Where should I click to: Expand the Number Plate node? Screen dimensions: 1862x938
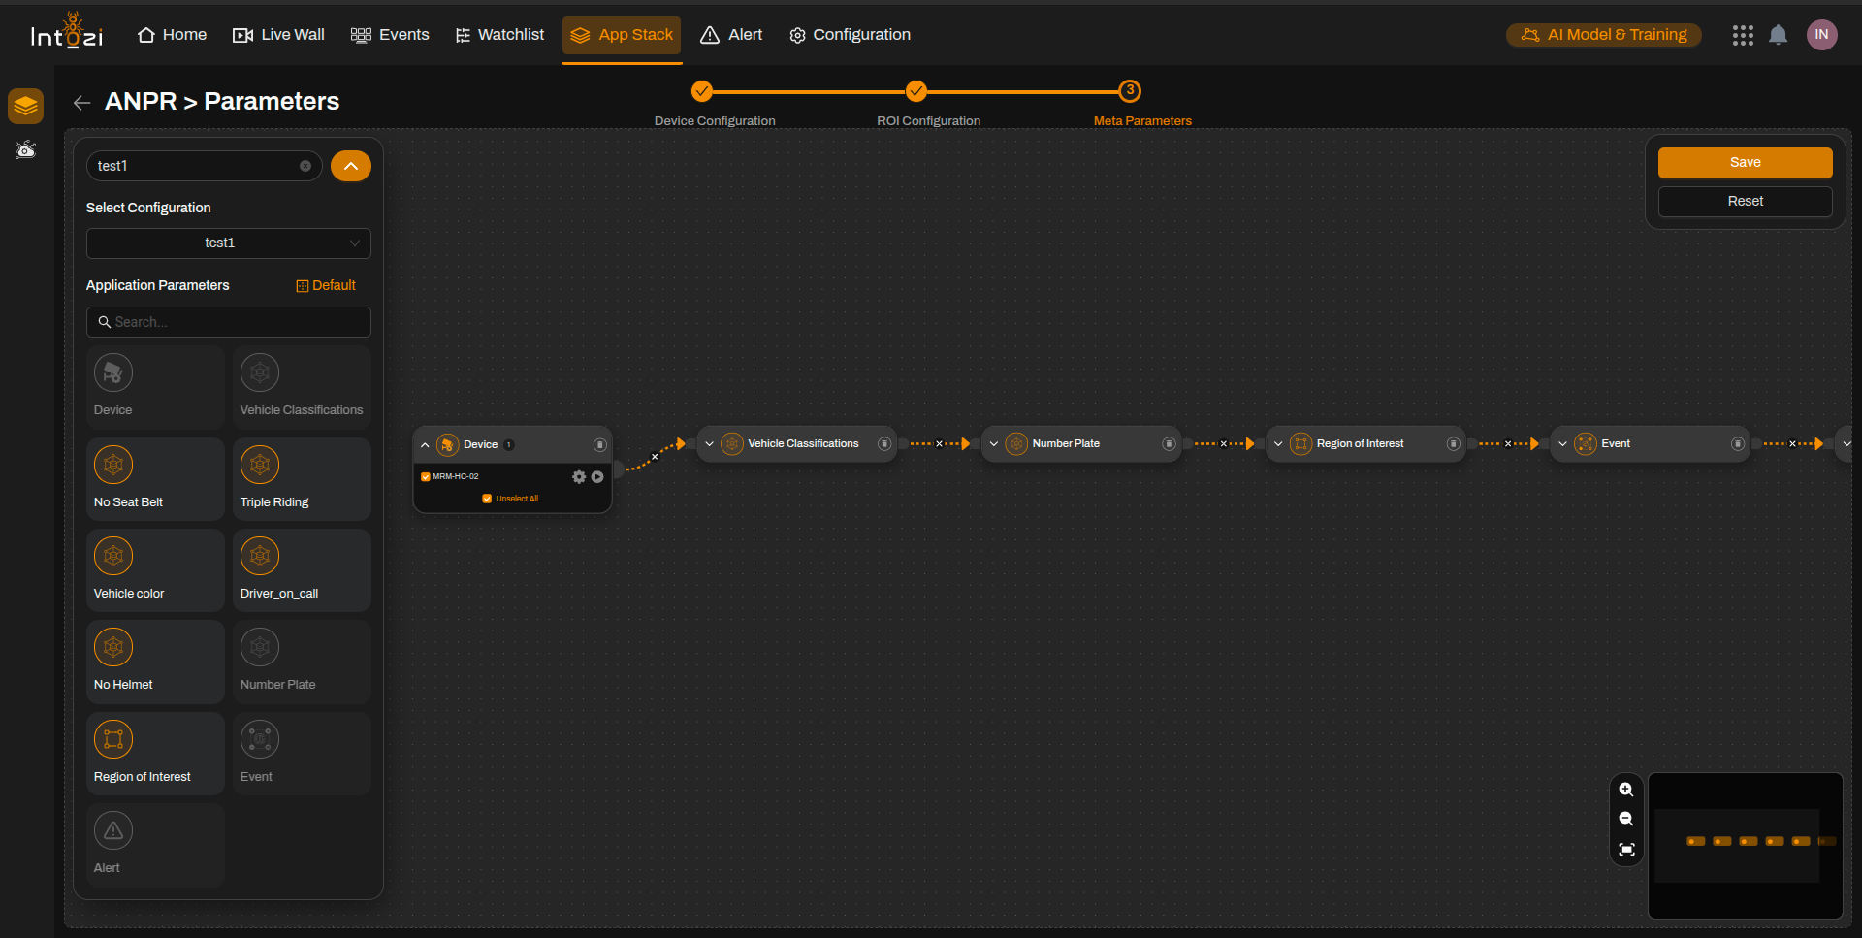(994, 444)
